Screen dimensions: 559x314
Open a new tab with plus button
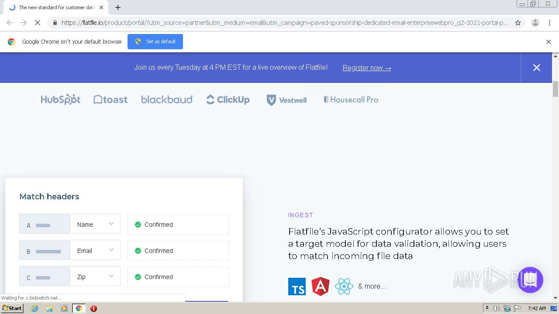118,7
